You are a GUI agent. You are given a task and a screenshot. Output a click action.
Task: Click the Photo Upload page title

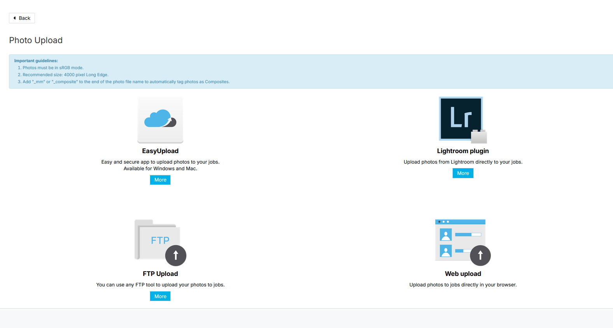[x=36, y=40]
